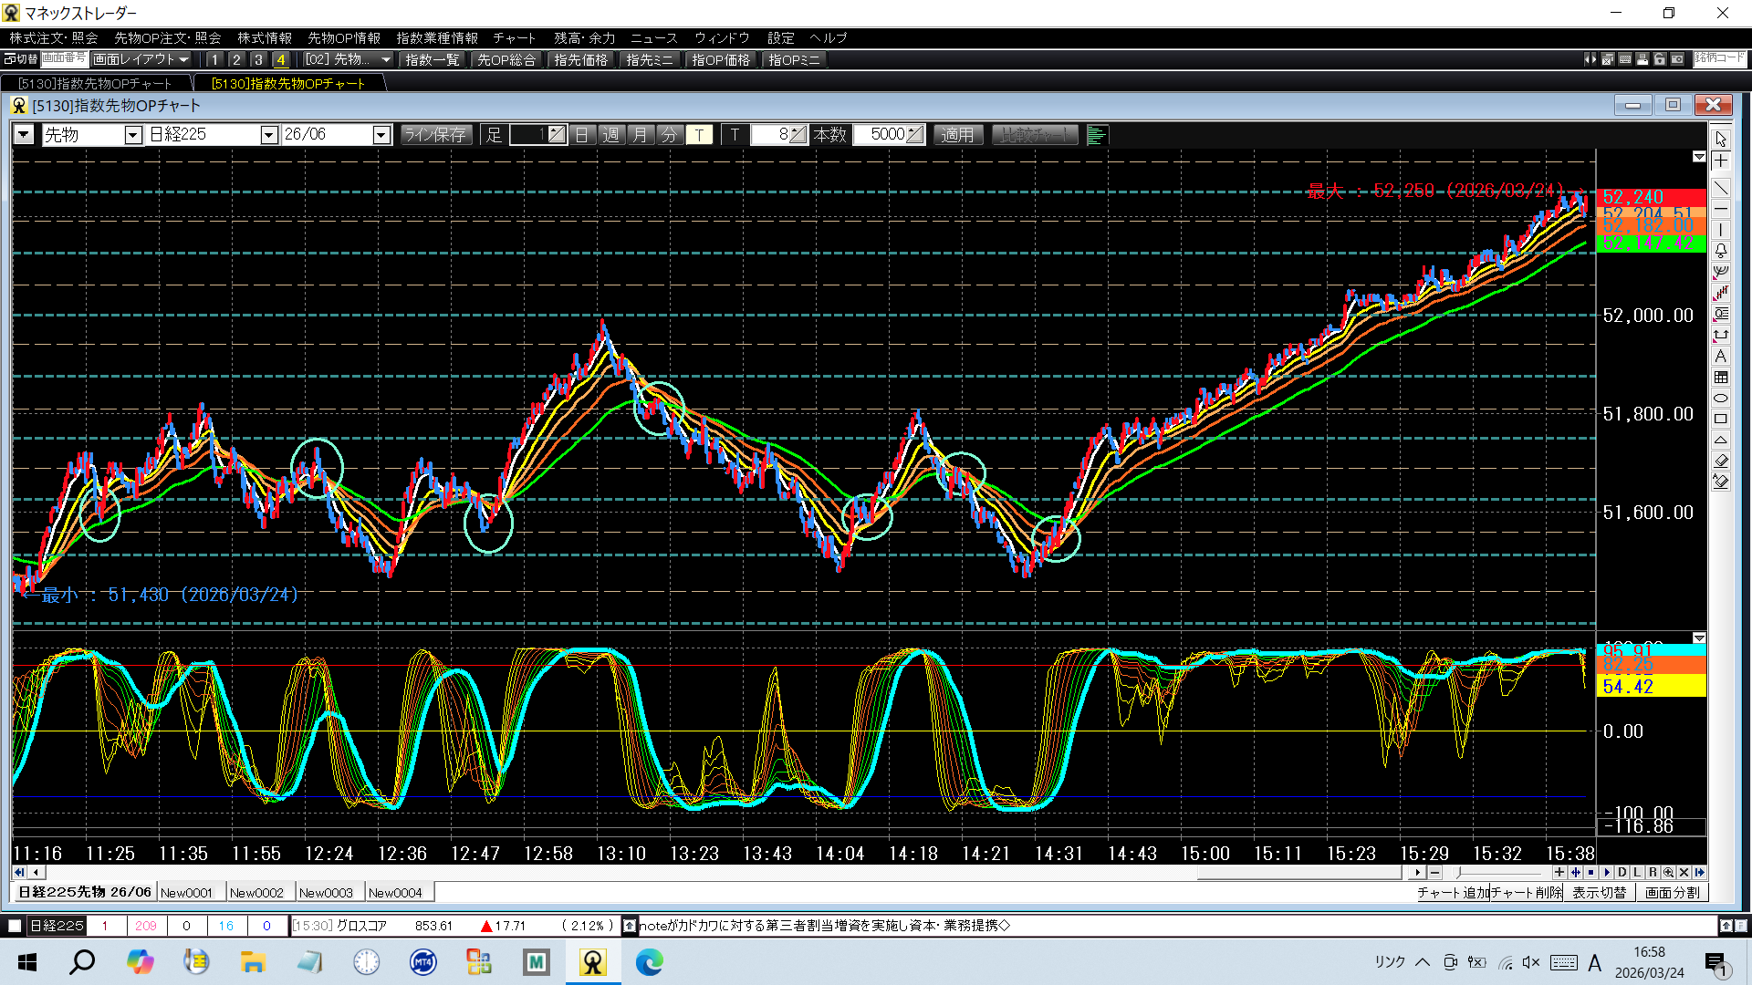
Task: Select the horizontal line tool
Action: [x=1721, y=209]
